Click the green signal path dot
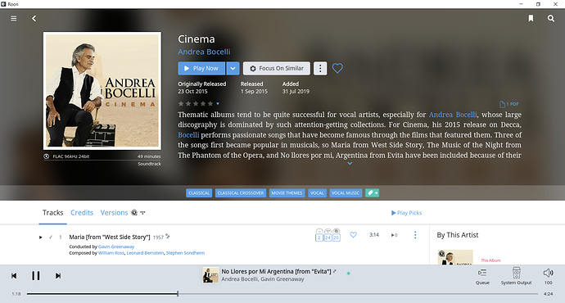Viewport: 565px width, 303px height. coord(349,274)
